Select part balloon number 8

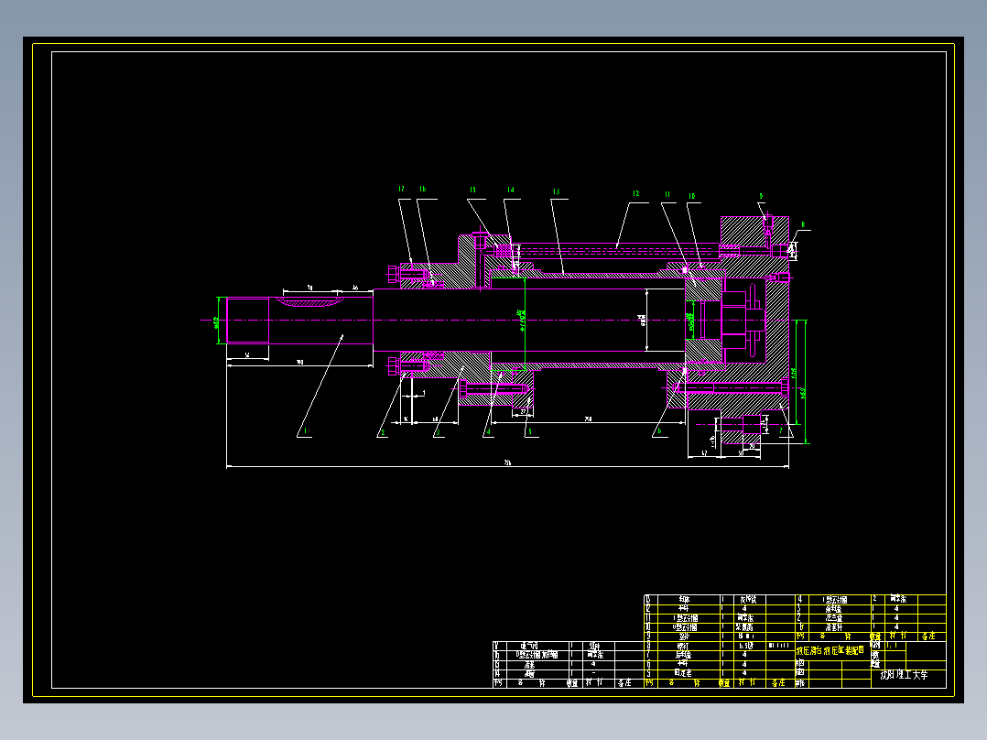(x=803, y=224)
